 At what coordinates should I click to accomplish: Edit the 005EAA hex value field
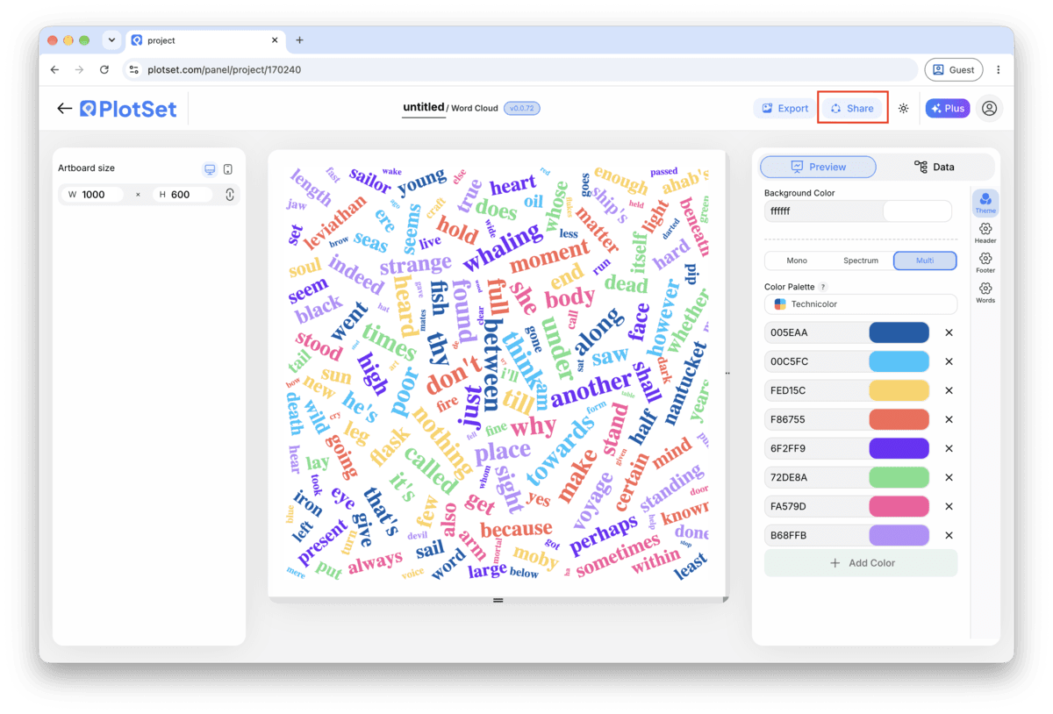point(816,332)
